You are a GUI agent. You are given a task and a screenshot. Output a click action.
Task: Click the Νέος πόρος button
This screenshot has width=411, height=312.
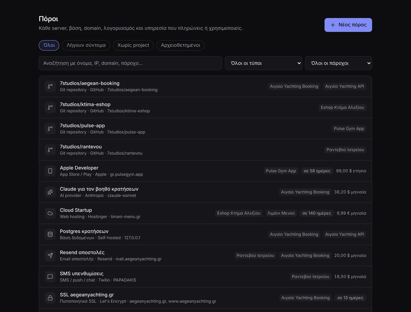click(x=348, y=25)
